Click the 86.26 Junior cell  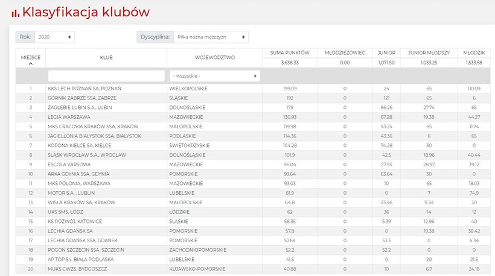386,107
